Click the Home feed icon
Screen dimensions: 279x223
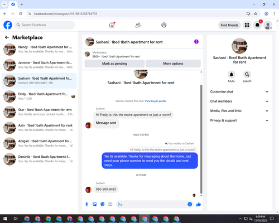tap(112, 25)
